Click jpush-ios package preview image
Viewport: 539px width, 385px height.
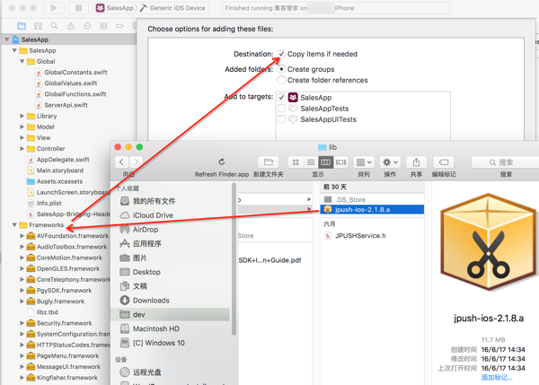[488, 242]
